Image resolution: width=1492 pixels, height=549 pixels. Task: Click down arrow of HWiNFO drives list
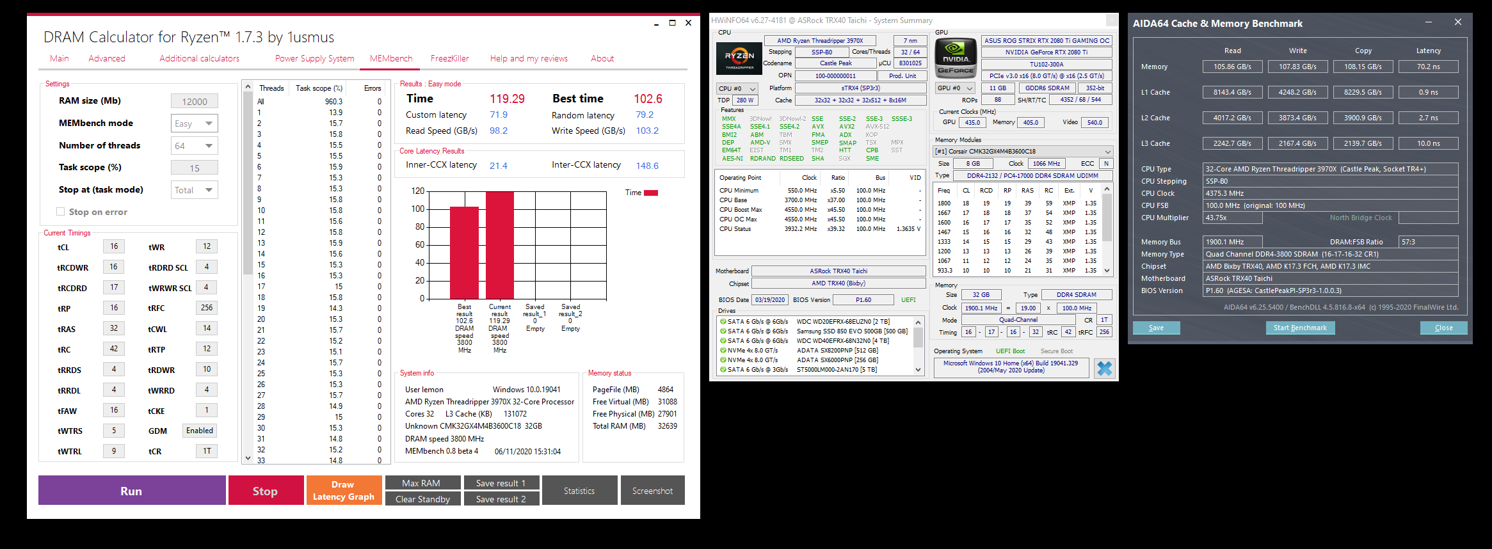918,370
